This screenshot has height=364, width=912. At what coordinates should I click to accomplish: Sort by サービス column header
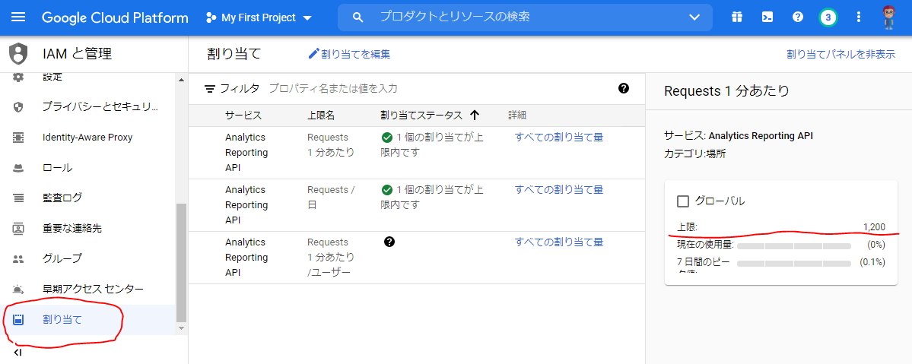(243, 116)
